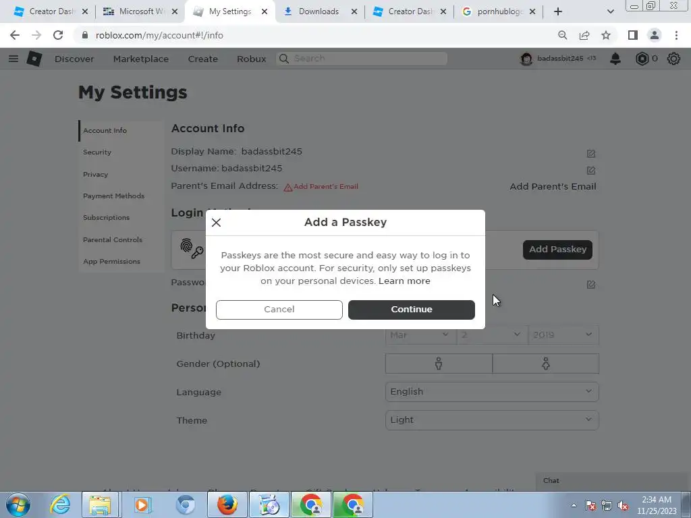Open the Language dropdown showing English
The height and width of the screenshot is (518, 691).
click(492, 392)
